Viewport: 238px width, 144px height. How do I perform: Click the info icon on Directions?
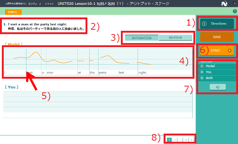click(204, 24)
